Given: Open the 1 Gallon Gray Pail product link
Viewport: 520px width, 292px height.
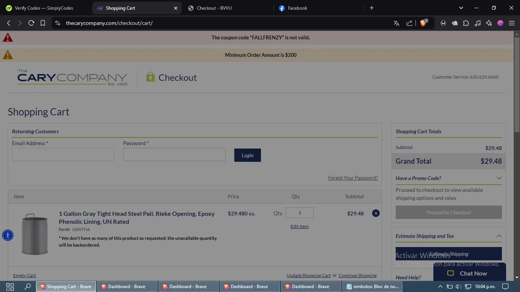Looking at the screenshot, I should coord(137,218).
